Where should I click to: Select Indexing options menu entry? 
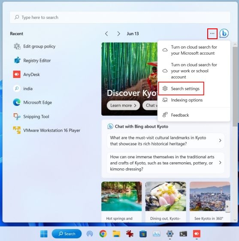(194, 100)
